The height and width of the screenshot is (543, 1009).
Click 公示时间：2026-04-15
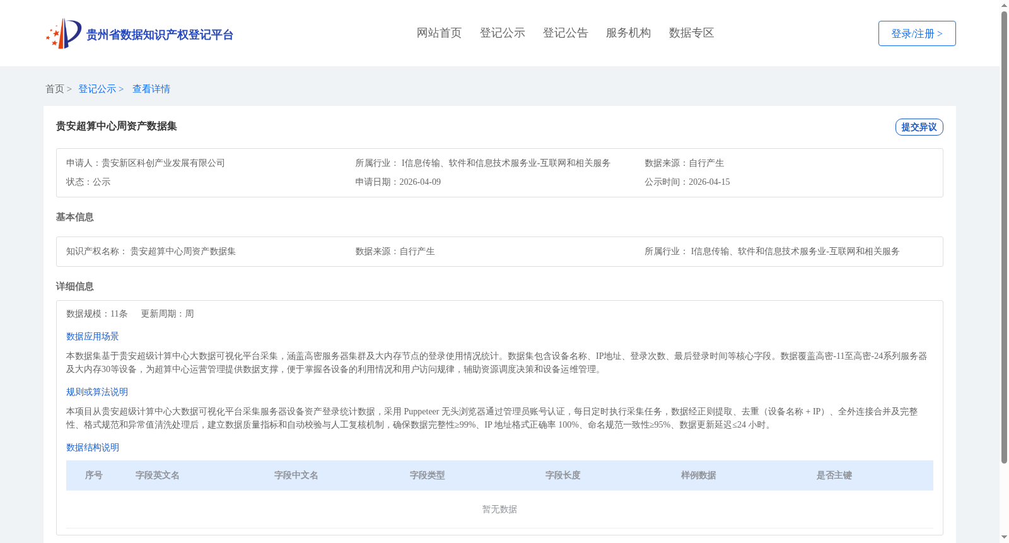pos(687,182)
